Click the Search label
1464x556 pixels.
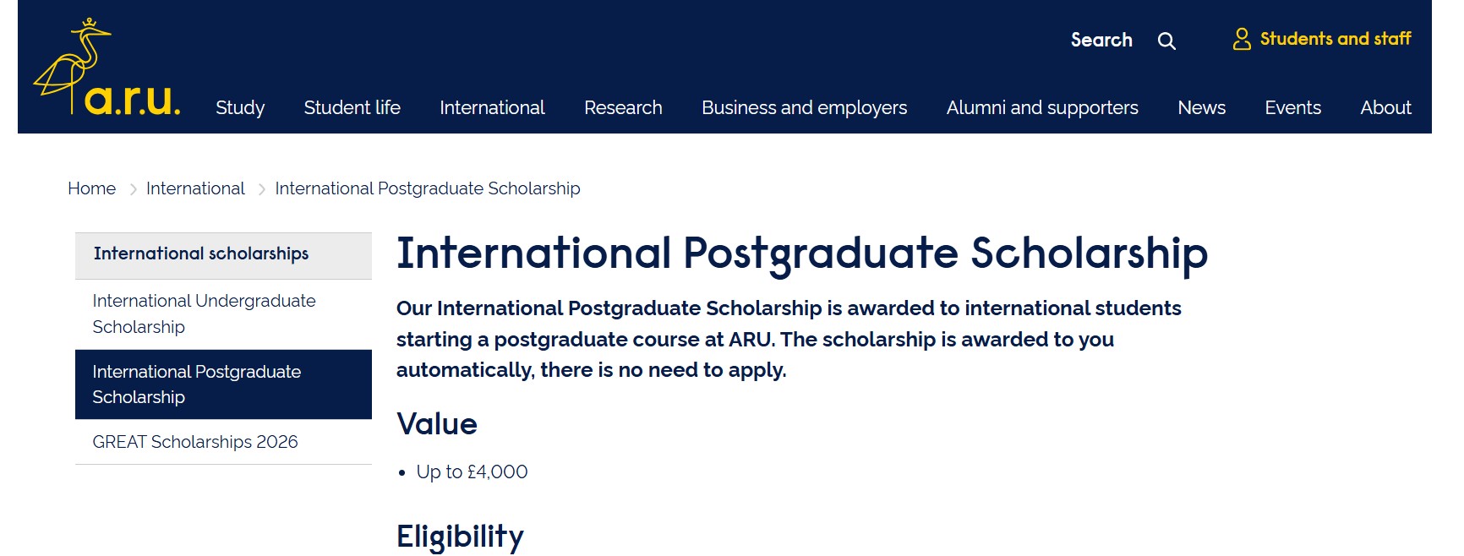click(1101, 40)
